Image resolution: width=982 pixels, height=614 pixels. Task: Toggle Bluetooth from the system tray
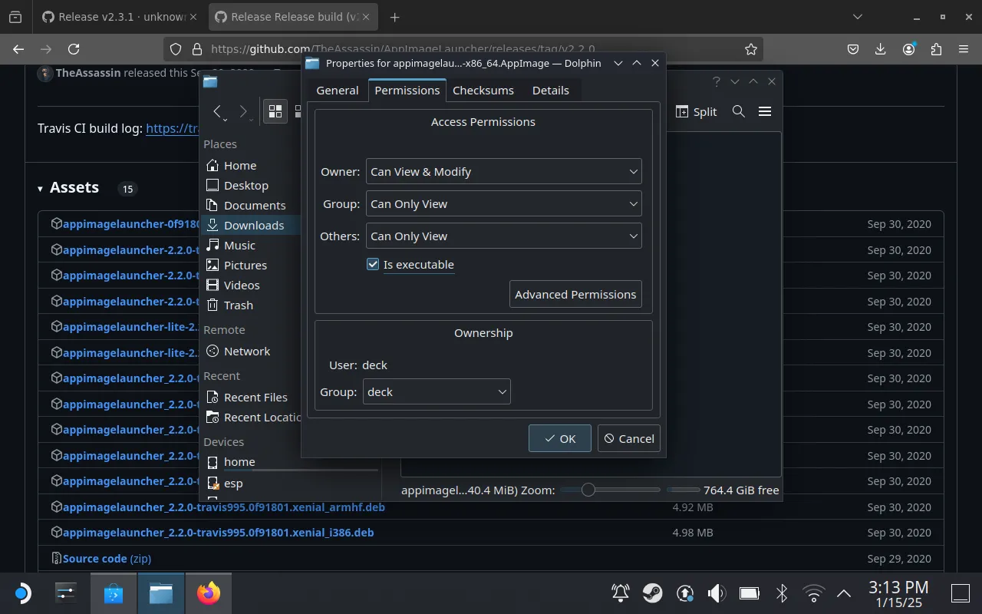click(x=781, y=593)
